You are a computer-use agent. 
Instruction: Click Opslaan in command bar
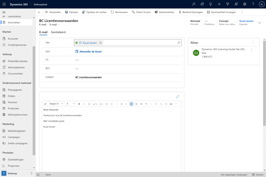[x=72, y=12]
